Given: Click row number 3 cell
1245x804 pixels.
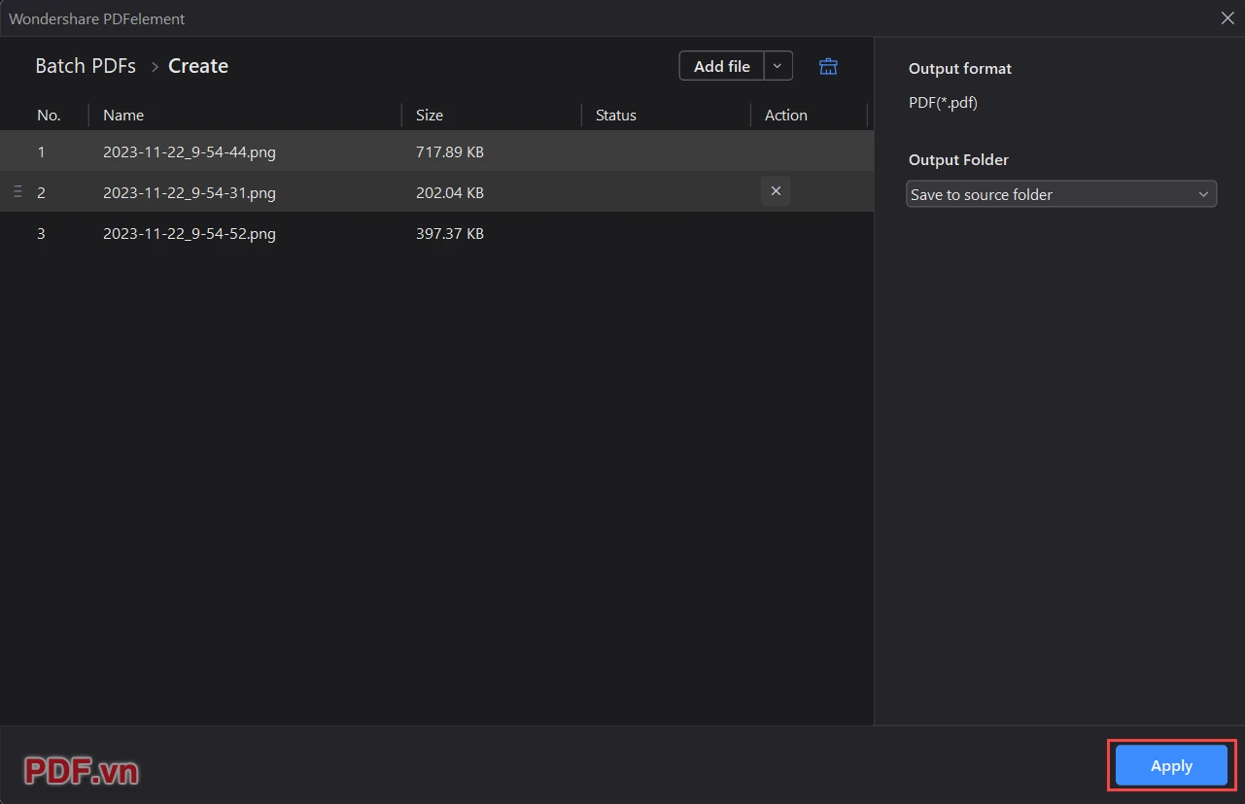Looking at the screenshot, I should point(41,234).
